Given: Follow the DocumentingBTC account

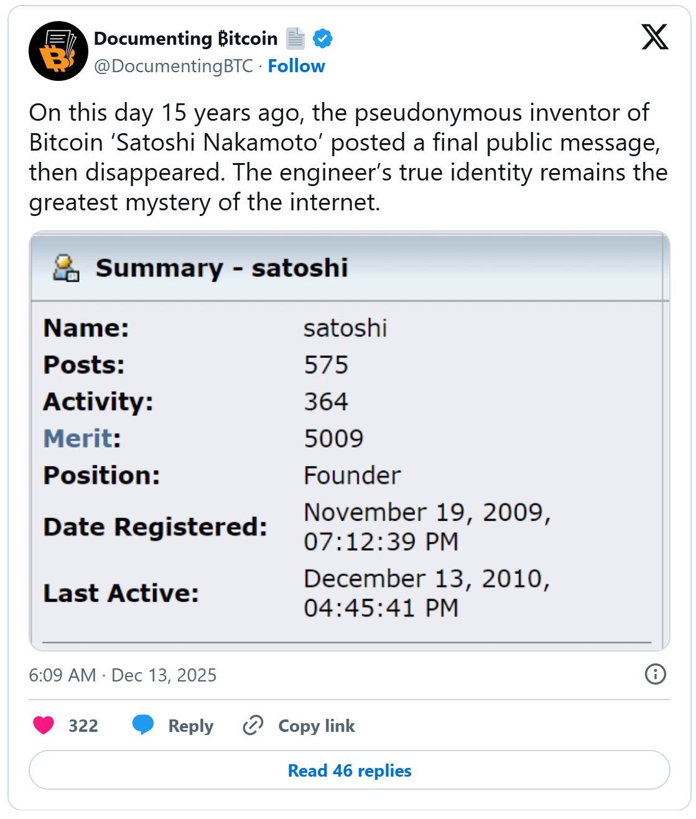Looking at the screenshot, I should (296, 66).
